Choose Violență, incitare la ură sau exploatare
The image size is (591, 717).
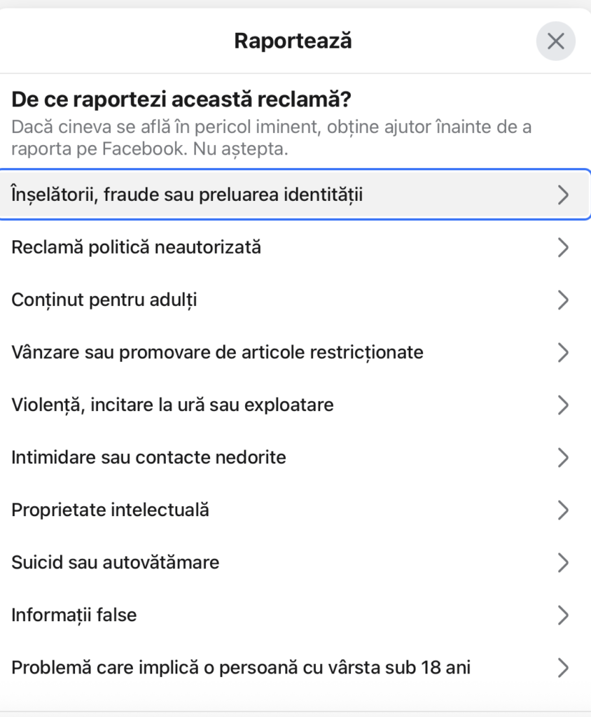295,405
